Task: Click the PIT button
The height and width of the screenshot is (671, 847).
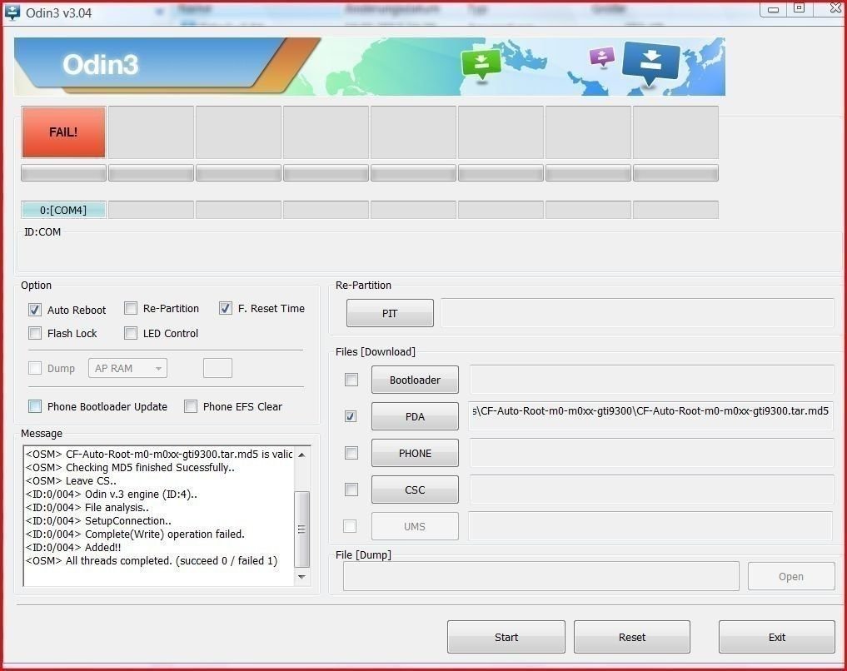Action: coord(390,313)
